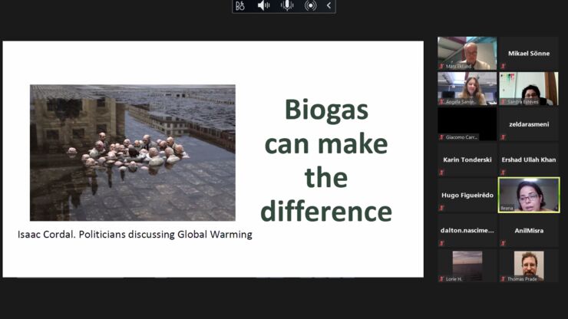Select Mikael Sönne participant tile
The width and height of the screenshot is (568, 319).
(529, 53)
